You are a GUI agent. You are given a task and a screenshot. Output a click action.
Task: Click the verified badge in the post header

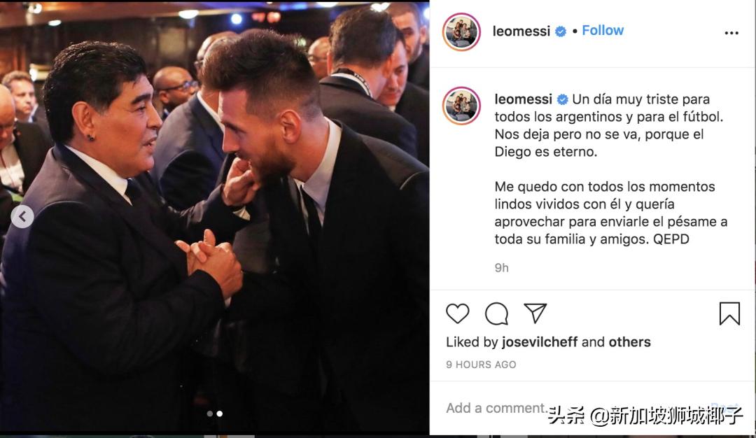coord(561,31)
